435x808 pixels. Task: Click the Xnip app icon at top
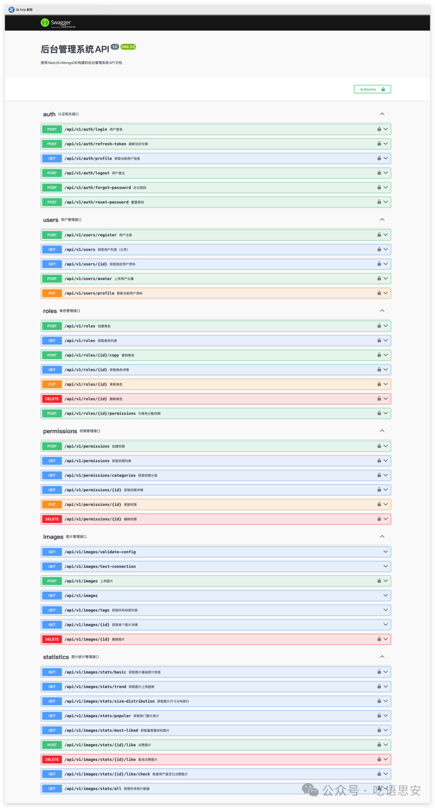[x=11, y=10]
